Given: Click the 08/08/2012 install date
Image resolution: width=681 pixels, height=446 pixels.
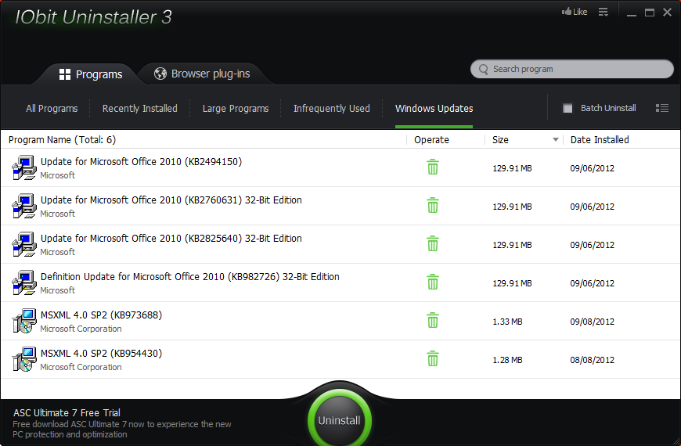Looking at the screenshot, I should point(592,360).
